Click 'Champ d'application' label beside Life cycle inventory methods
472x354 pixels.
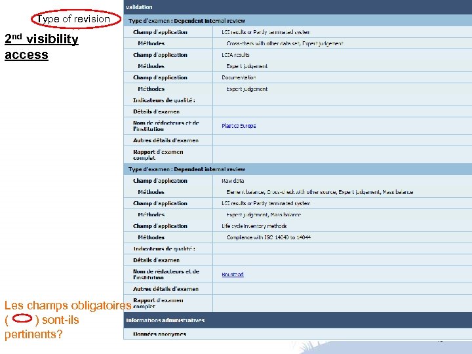[x=160, y=226]
